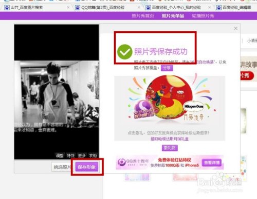Click the QQ秀十周年 logo icon
The width and height of the screenshot is (257, 199).
[122, 162]
